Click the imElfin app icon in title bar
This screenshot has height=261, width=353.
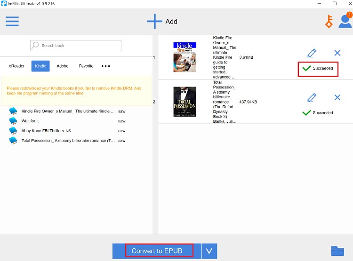4,4
